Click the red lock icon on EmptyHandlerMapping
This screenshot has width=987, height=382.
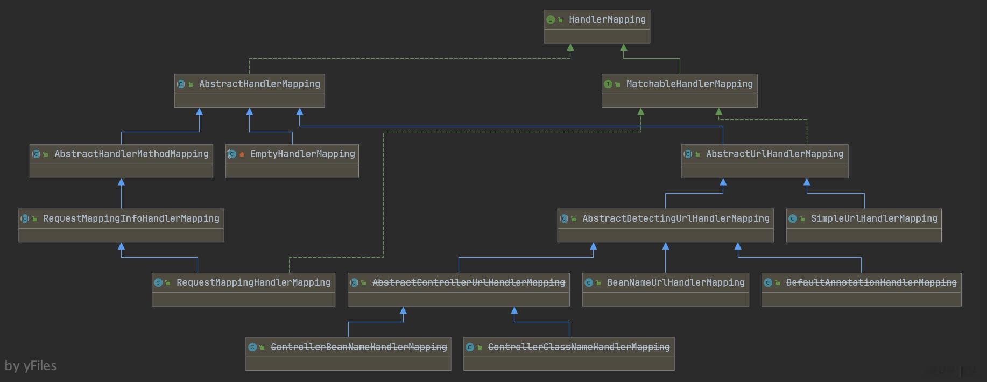point(242,154)
